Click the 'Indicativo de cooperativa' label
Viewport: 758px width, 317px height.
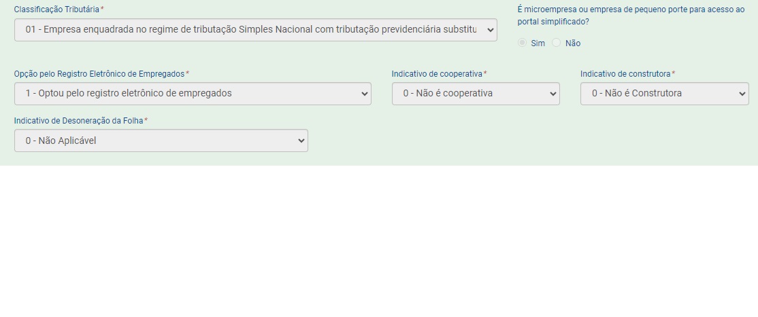coord(437,74)
